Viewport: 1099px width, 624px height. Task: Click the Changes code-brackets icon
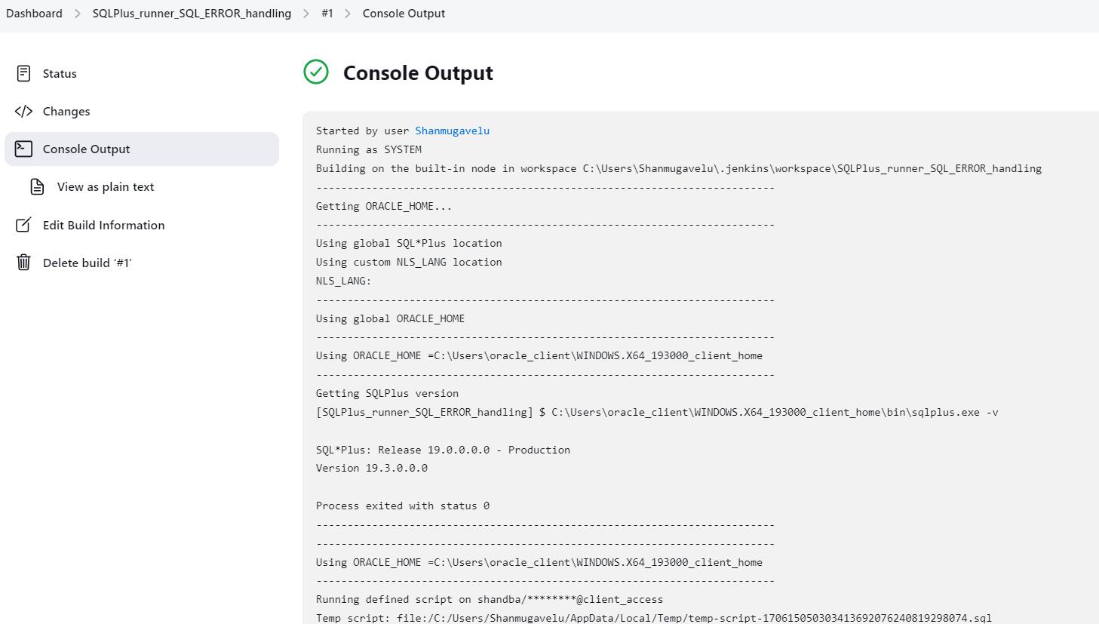coord(23,111)
